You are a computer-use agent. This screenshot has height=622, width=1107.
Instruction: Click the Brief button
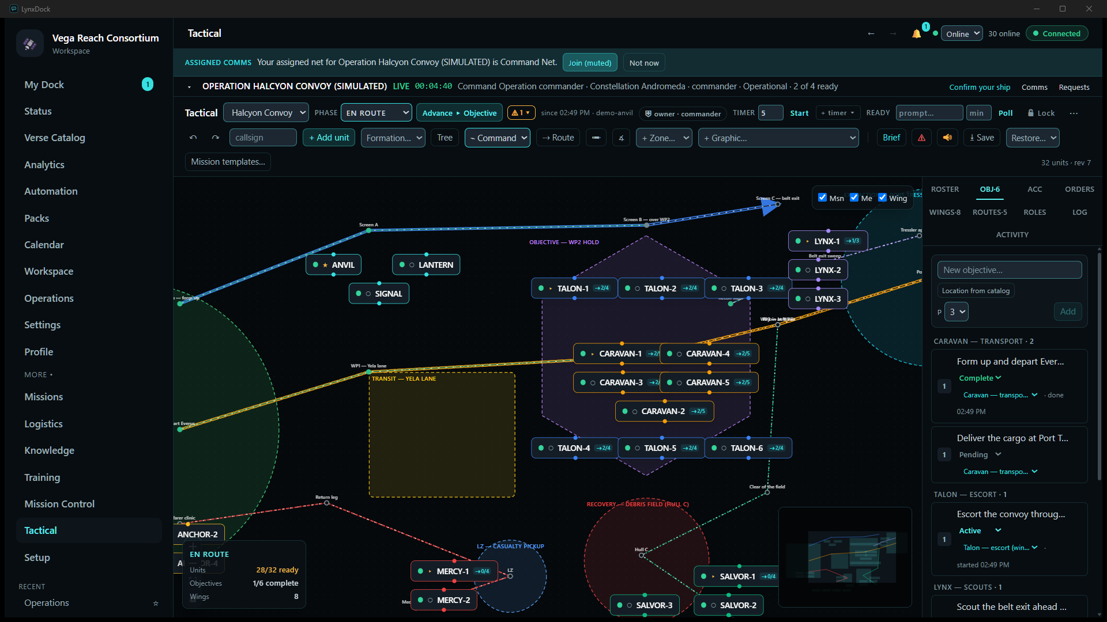[x=891, y=138]
